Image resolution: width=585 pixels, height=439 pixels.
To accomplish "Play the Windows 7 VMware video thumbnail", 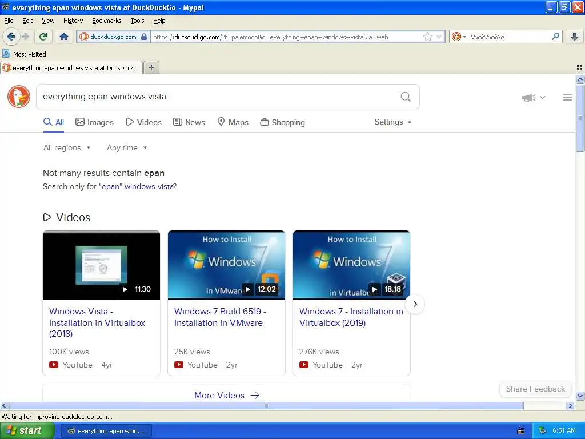I will pyautogui.click(x=226, y=265).
